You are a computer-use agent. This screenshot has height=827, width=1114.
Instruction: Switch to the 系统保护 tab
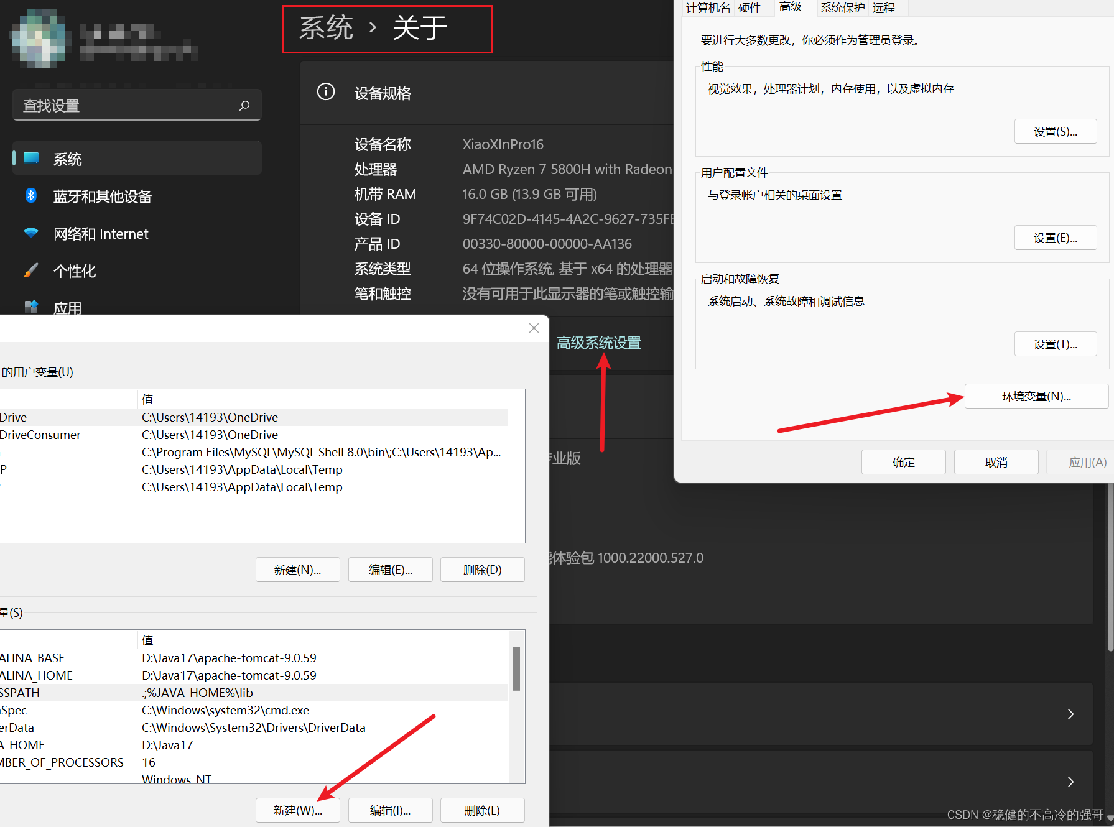[842, 7]
